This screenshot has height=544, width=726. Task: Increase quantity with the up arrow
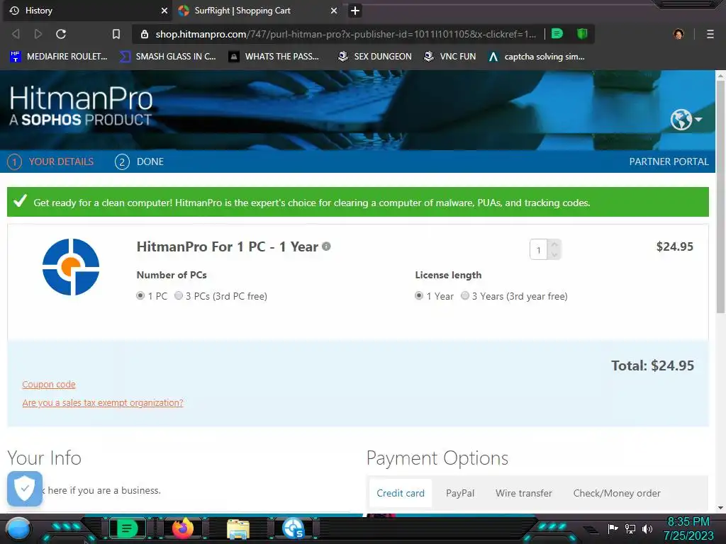pos(554,244)
